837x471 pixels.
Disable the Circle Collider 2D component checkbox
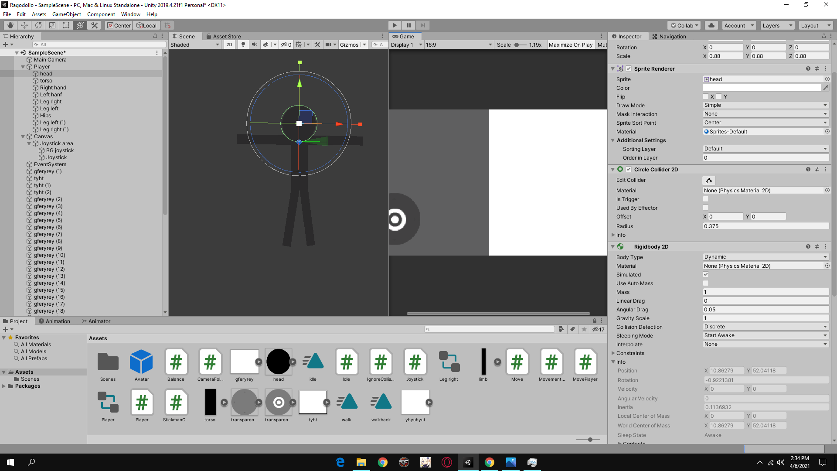click(629, 169)
